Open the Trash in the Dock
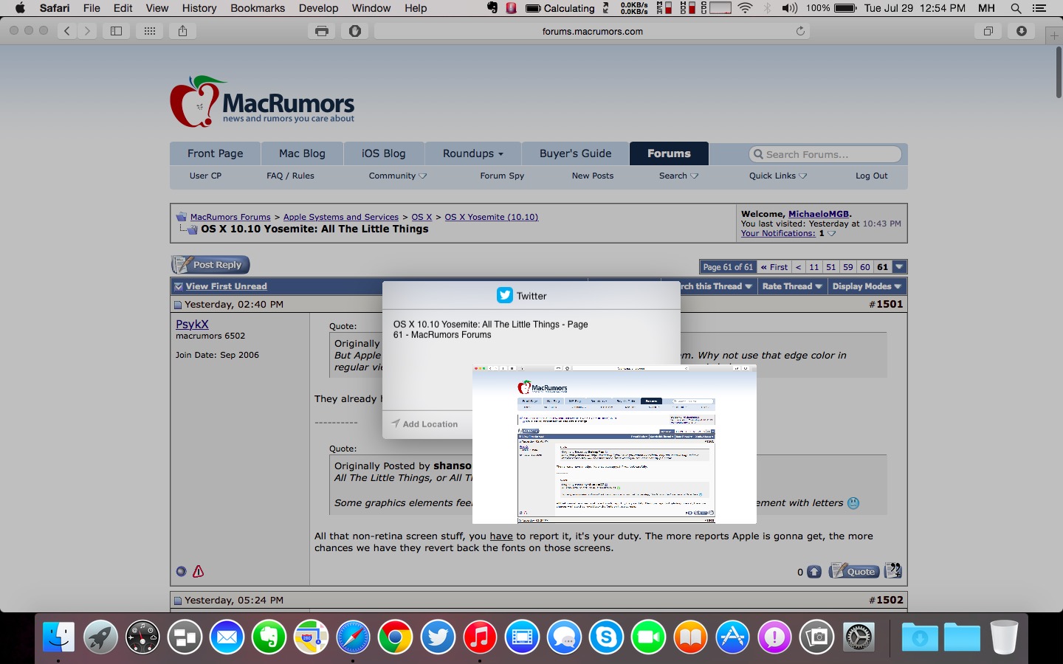This screenshot has height=664, width=1063. click(1004, 637)
